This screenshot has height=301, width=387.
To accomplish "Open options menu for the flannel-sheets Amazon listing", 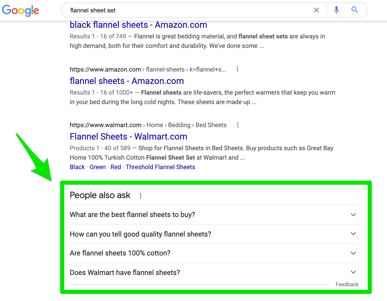I will (x=238, y=69).
